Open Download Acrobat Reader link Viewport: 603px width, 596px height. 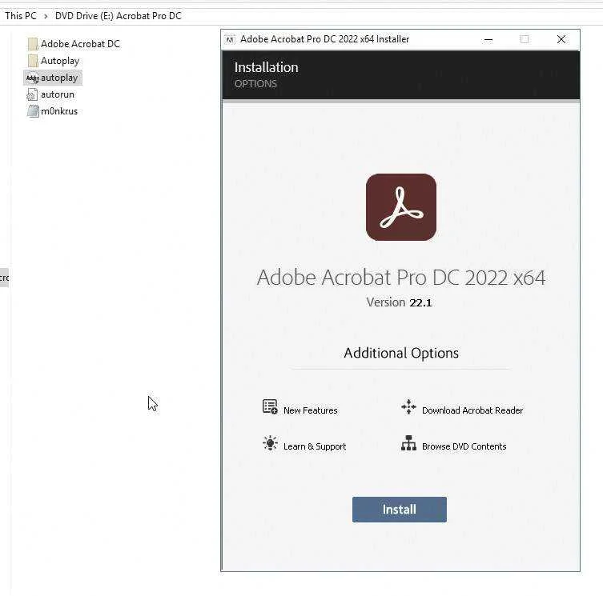[472, 410]
